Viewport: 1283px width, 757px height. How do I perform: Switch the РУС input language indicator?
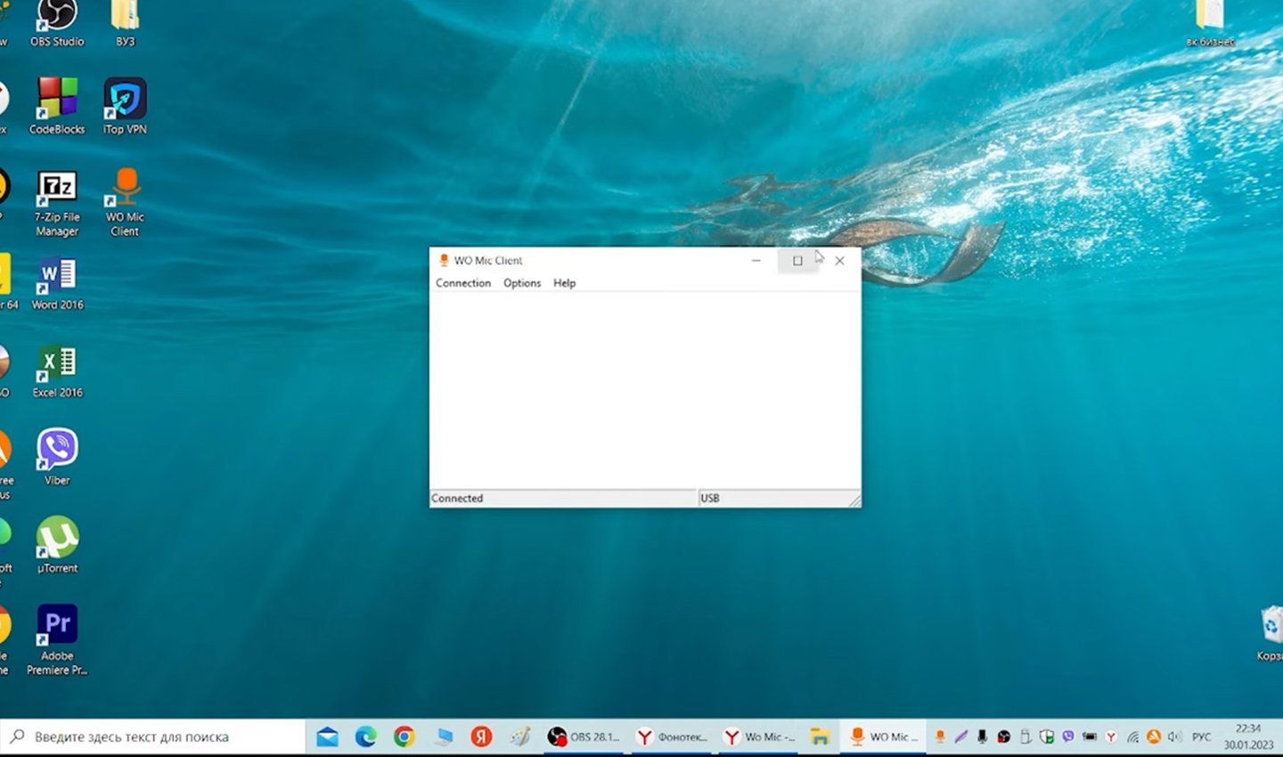pyautogui.click(x=1201, y=737)
